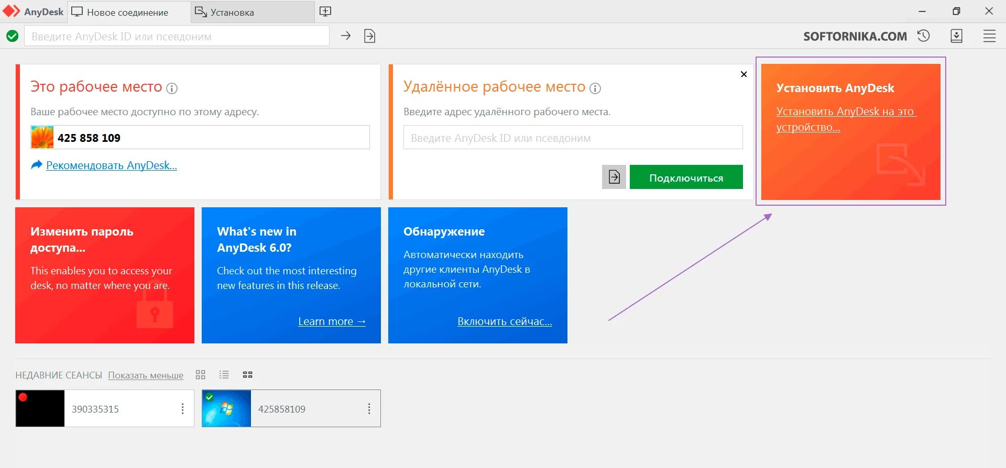
Task: Minimize the AnyDesk window
Action: 922,12
